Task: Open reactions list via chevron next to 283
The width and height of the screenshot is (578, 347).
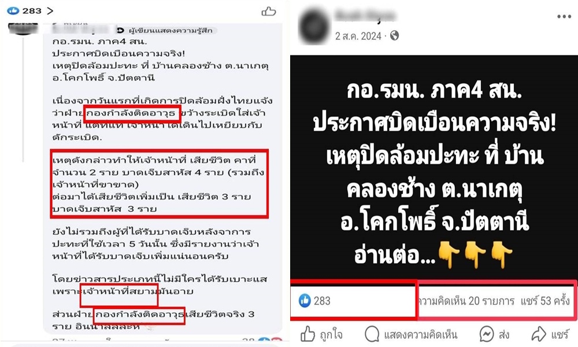Action: 50,11
